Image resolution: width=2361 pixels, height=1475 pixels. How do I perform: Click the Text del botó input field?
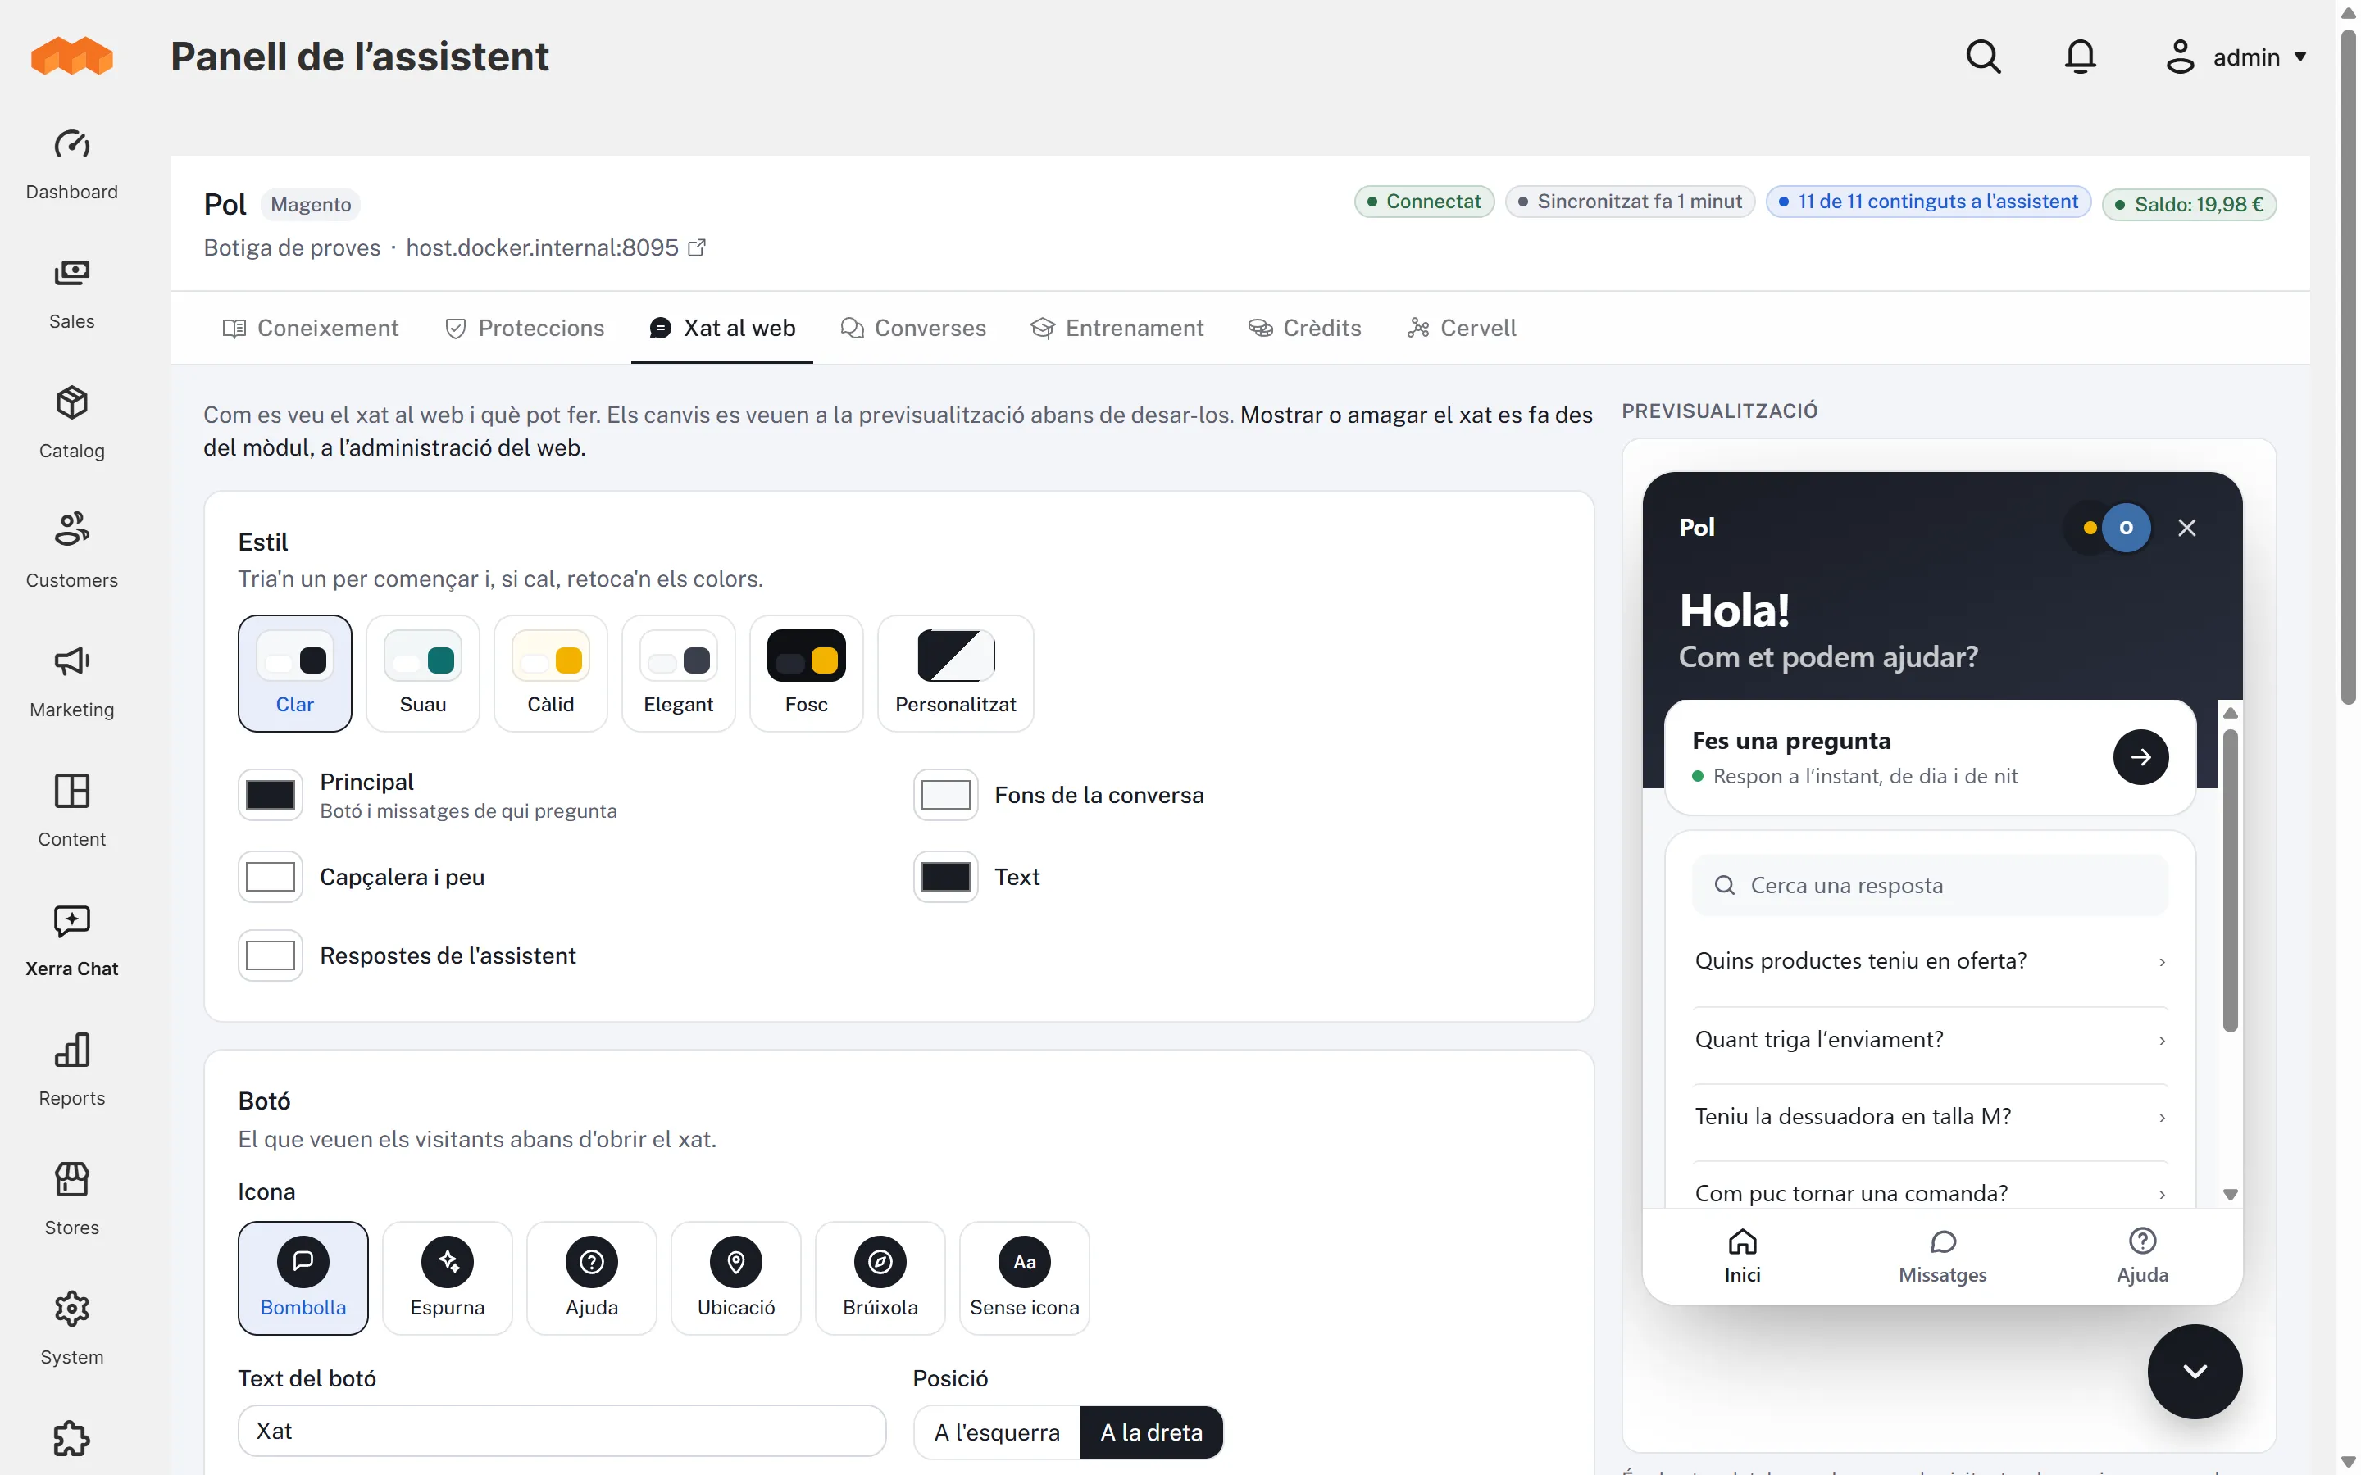[x=562, y=1431]
